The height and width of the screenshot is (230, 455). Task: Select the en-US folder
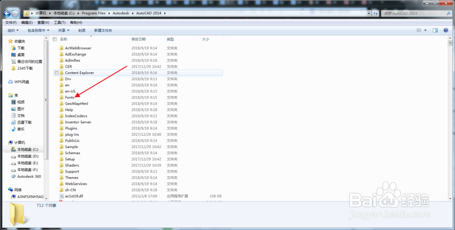(70, 91)
